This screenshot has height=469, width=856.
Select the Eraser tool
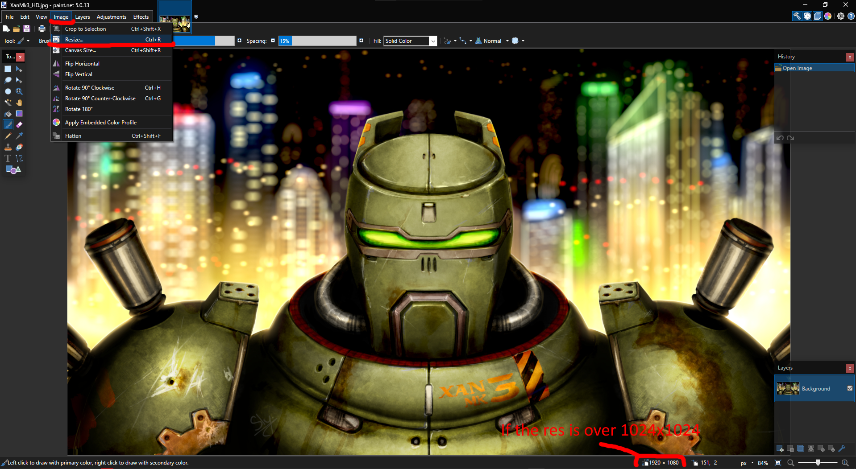click(x=19, y=125)
